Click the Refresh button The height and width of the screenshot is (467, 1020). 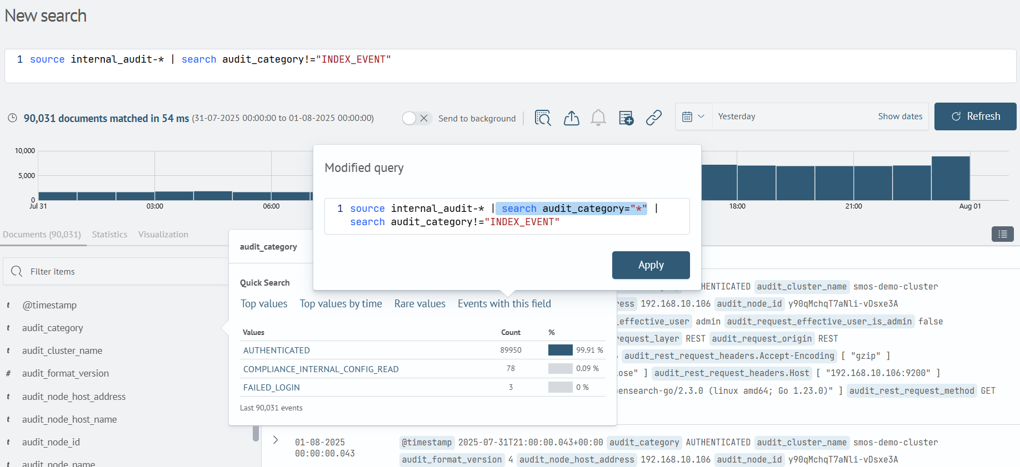[976, 116]
